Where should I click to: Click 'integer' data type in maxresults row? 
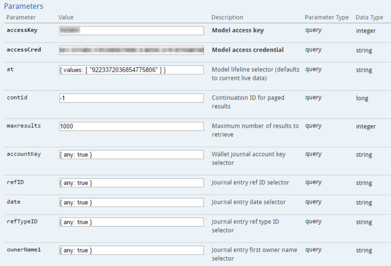366,127
